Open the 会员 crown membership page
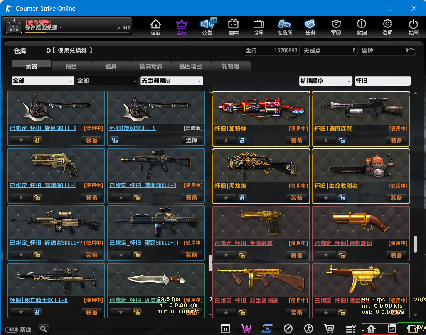The image size is (426, 335). coord(182,27)
